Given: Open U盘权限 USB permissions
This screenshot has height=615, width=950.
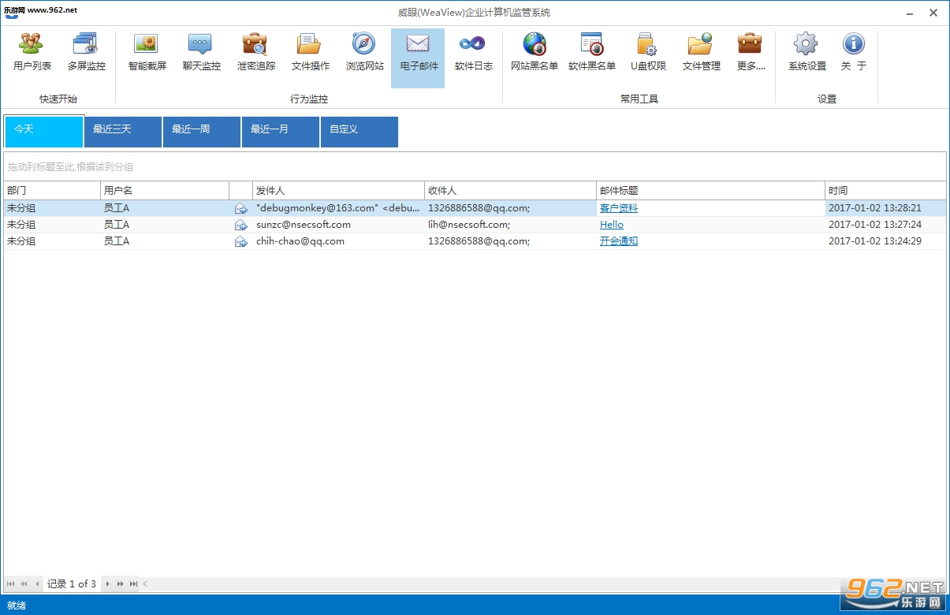Looking at the screenshot, I should pyautogui.click(x=648, y=52).
